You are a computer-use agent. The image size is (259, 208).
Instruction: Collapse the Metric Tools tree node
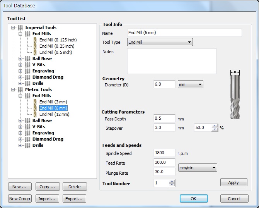[14, 89]
